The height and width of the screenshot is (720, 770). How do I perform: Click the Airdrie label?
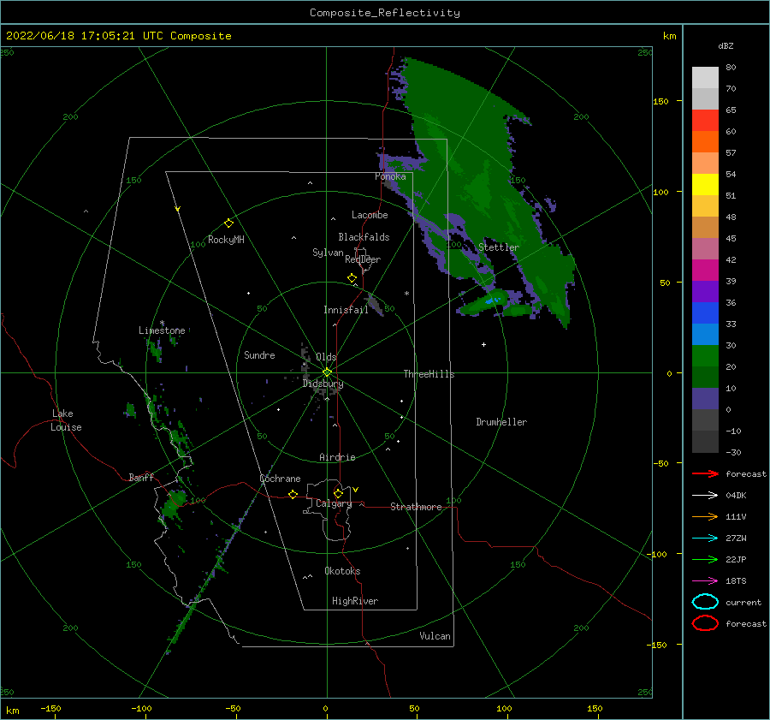pos(337,457)
